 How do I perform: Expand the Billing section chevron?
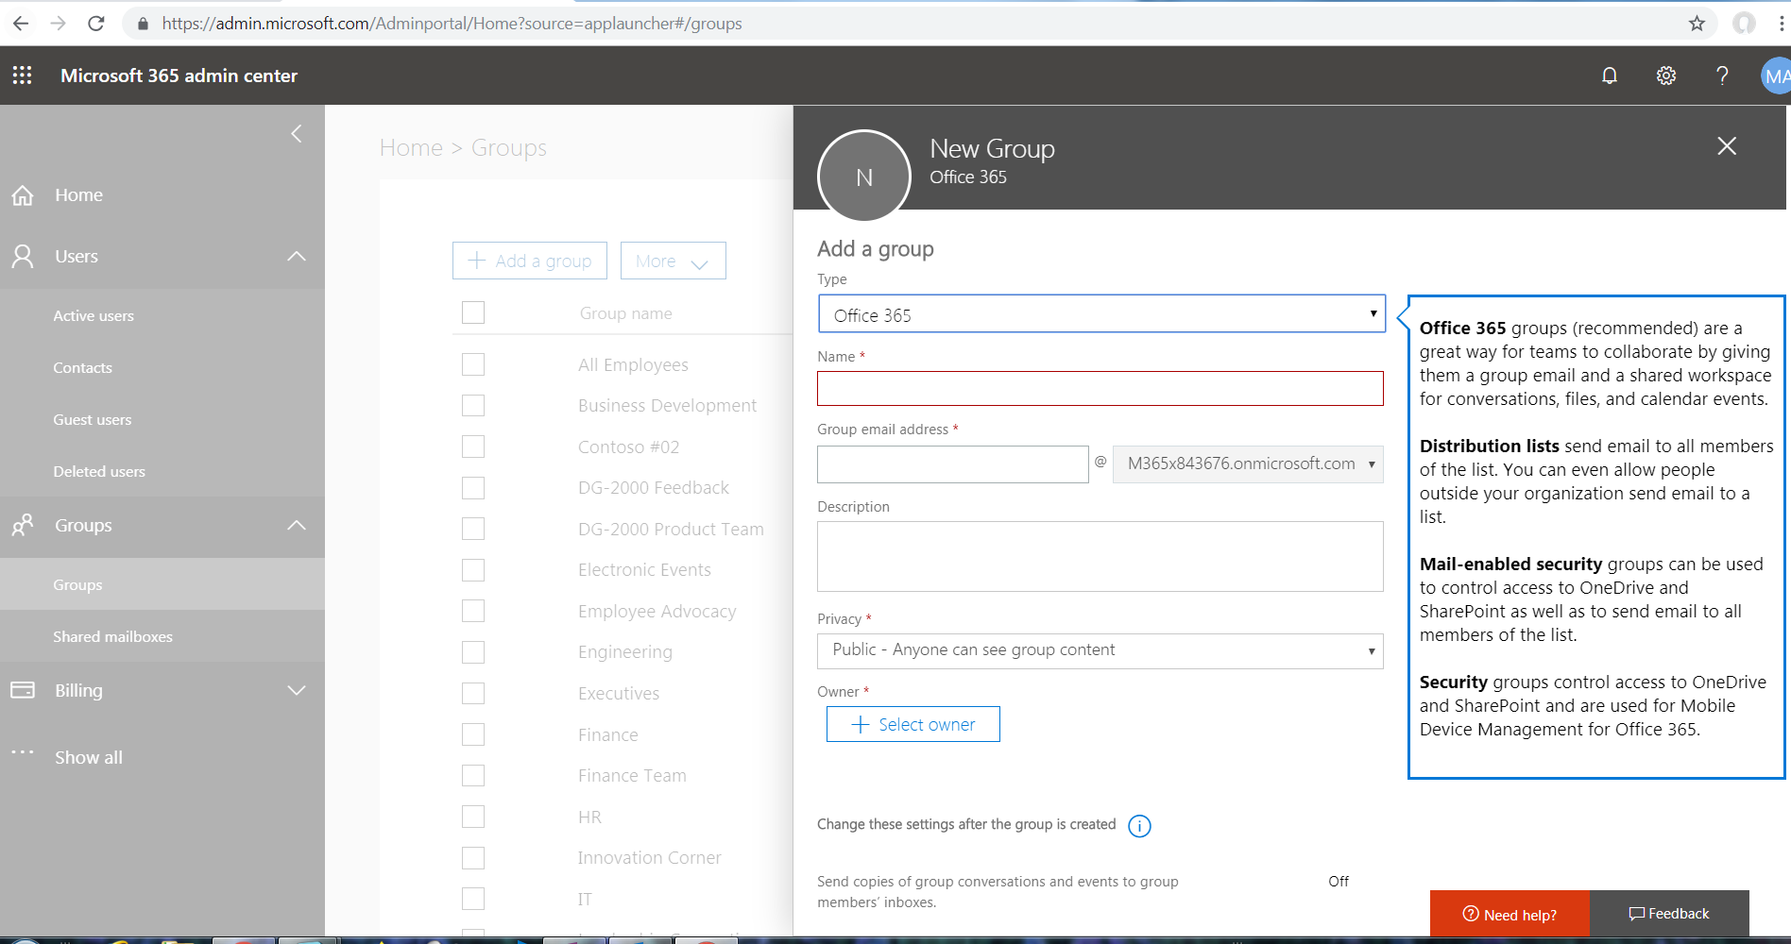coord(297,690)
